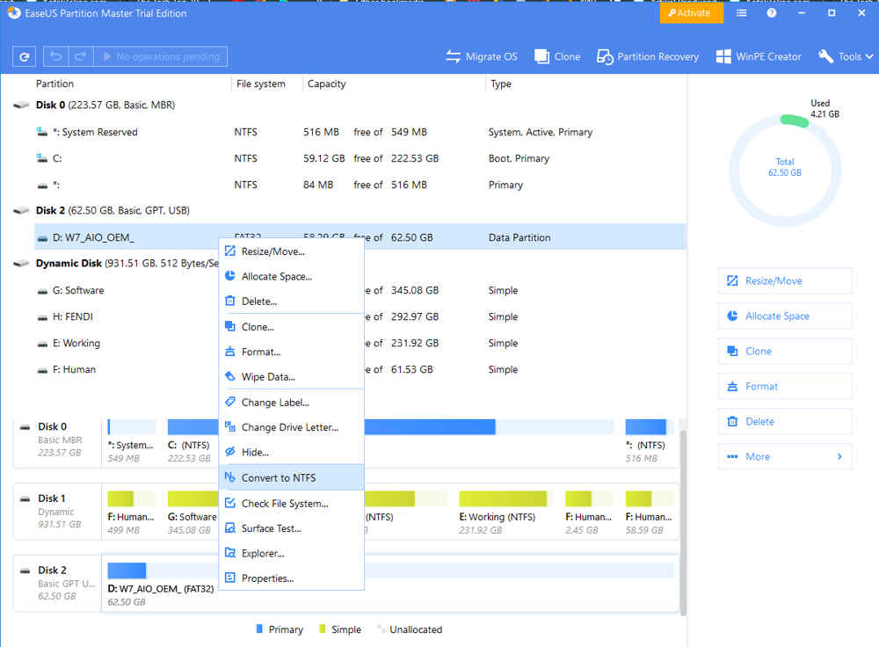Click the disk map vertical scrollbar

tap(683, 522)
